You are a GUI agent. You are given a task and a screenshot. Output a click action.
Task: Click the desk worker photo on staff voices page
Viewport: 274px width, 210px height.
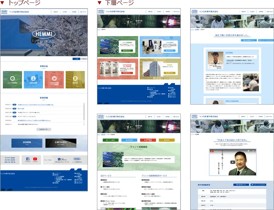[251, 82]
